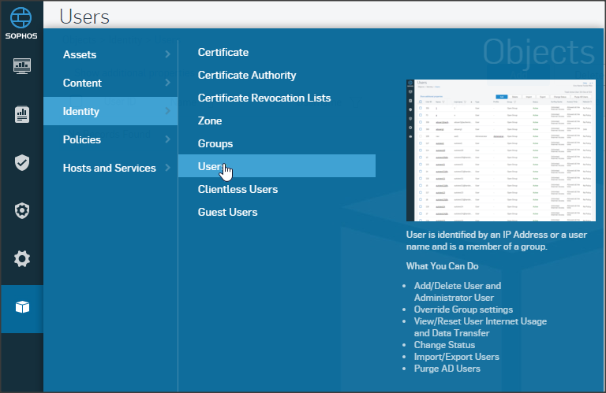The image size is (606, 393).
Task: Open the monitor dashboard sidebar icon
Action: [x=22, y=66]
